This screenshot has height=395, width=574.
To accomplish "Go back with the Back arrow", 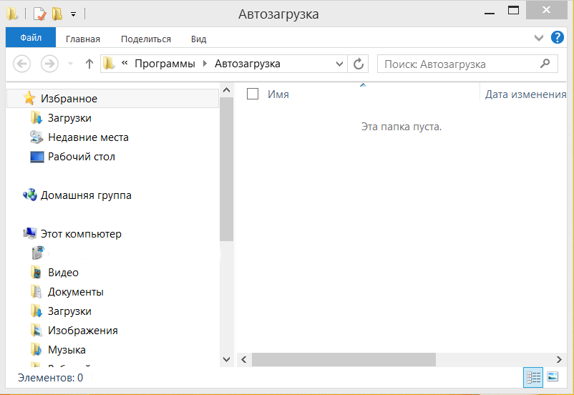I will (x=22, y=64).
